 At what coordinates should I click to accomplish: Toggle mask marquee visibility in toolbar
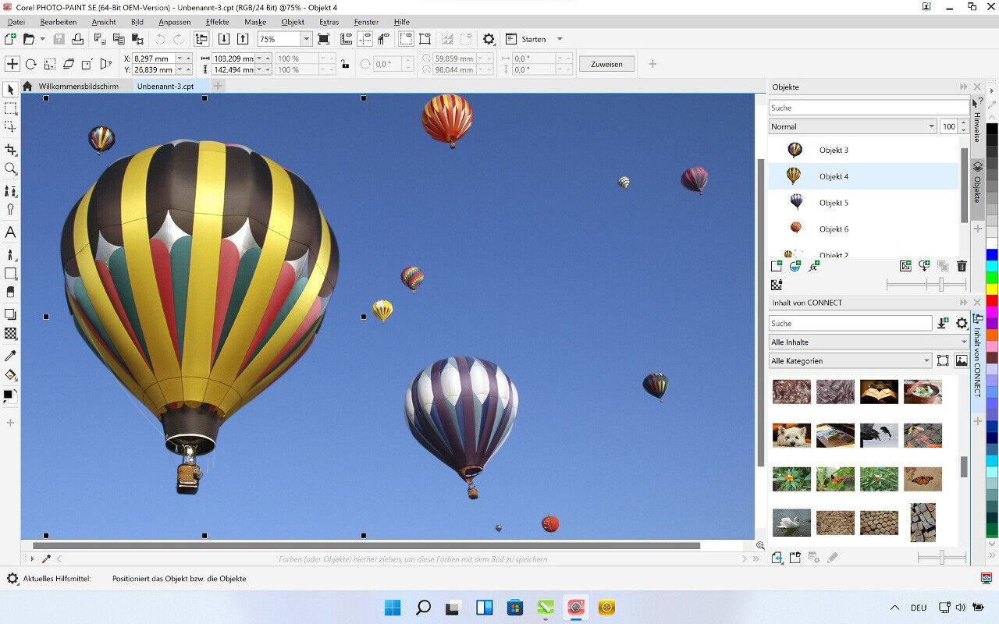(x=406, y=39)
